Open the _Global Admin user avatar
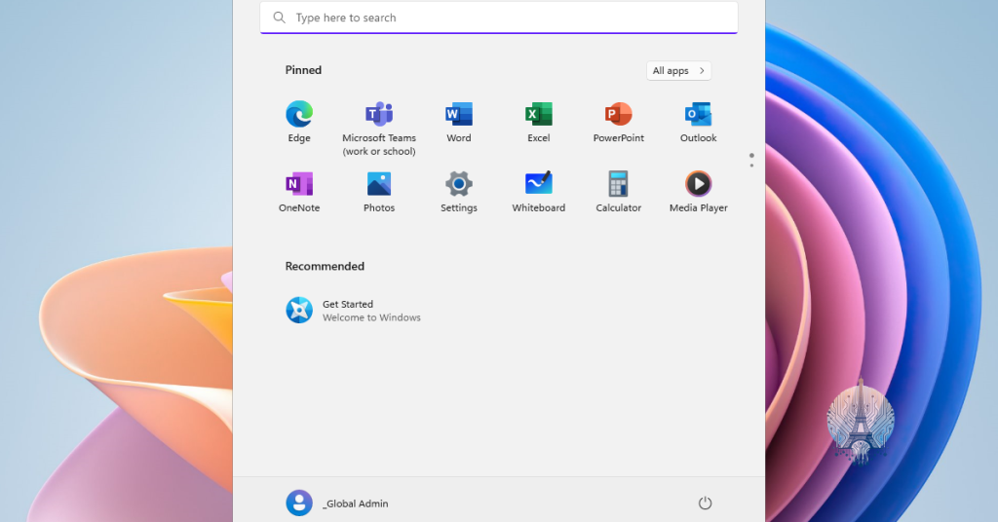 click(x=299, y=503)
